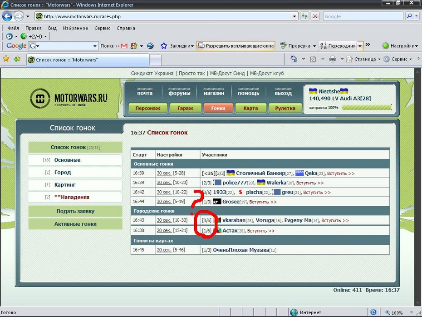
Task: Click Разрешить всплывающие окна button
Action: tap(236, 46)
